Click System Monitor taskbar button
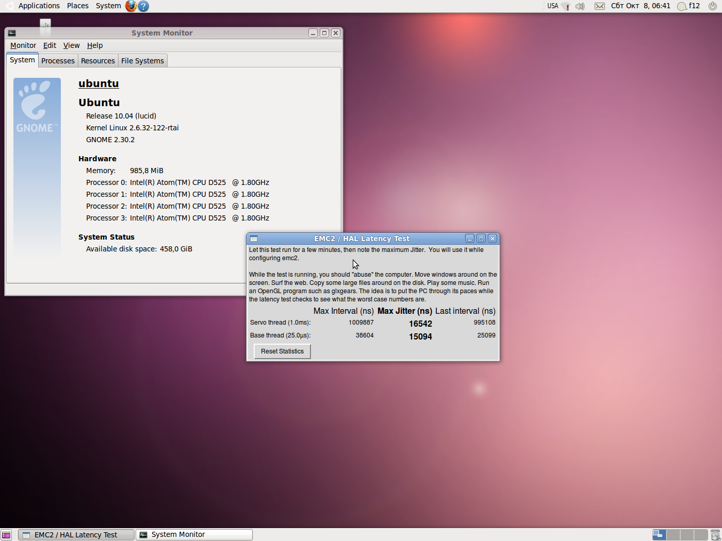Image resolution: width=722 pixels, height=541 pixels. point(194,535)
